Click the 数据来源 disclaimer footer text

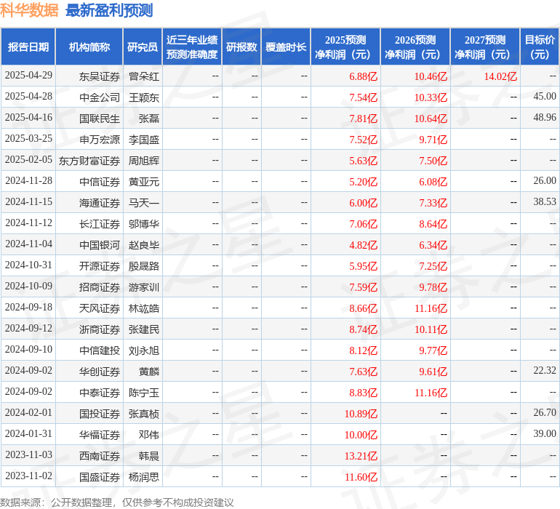pyautogui.click(x=117, y=502)
